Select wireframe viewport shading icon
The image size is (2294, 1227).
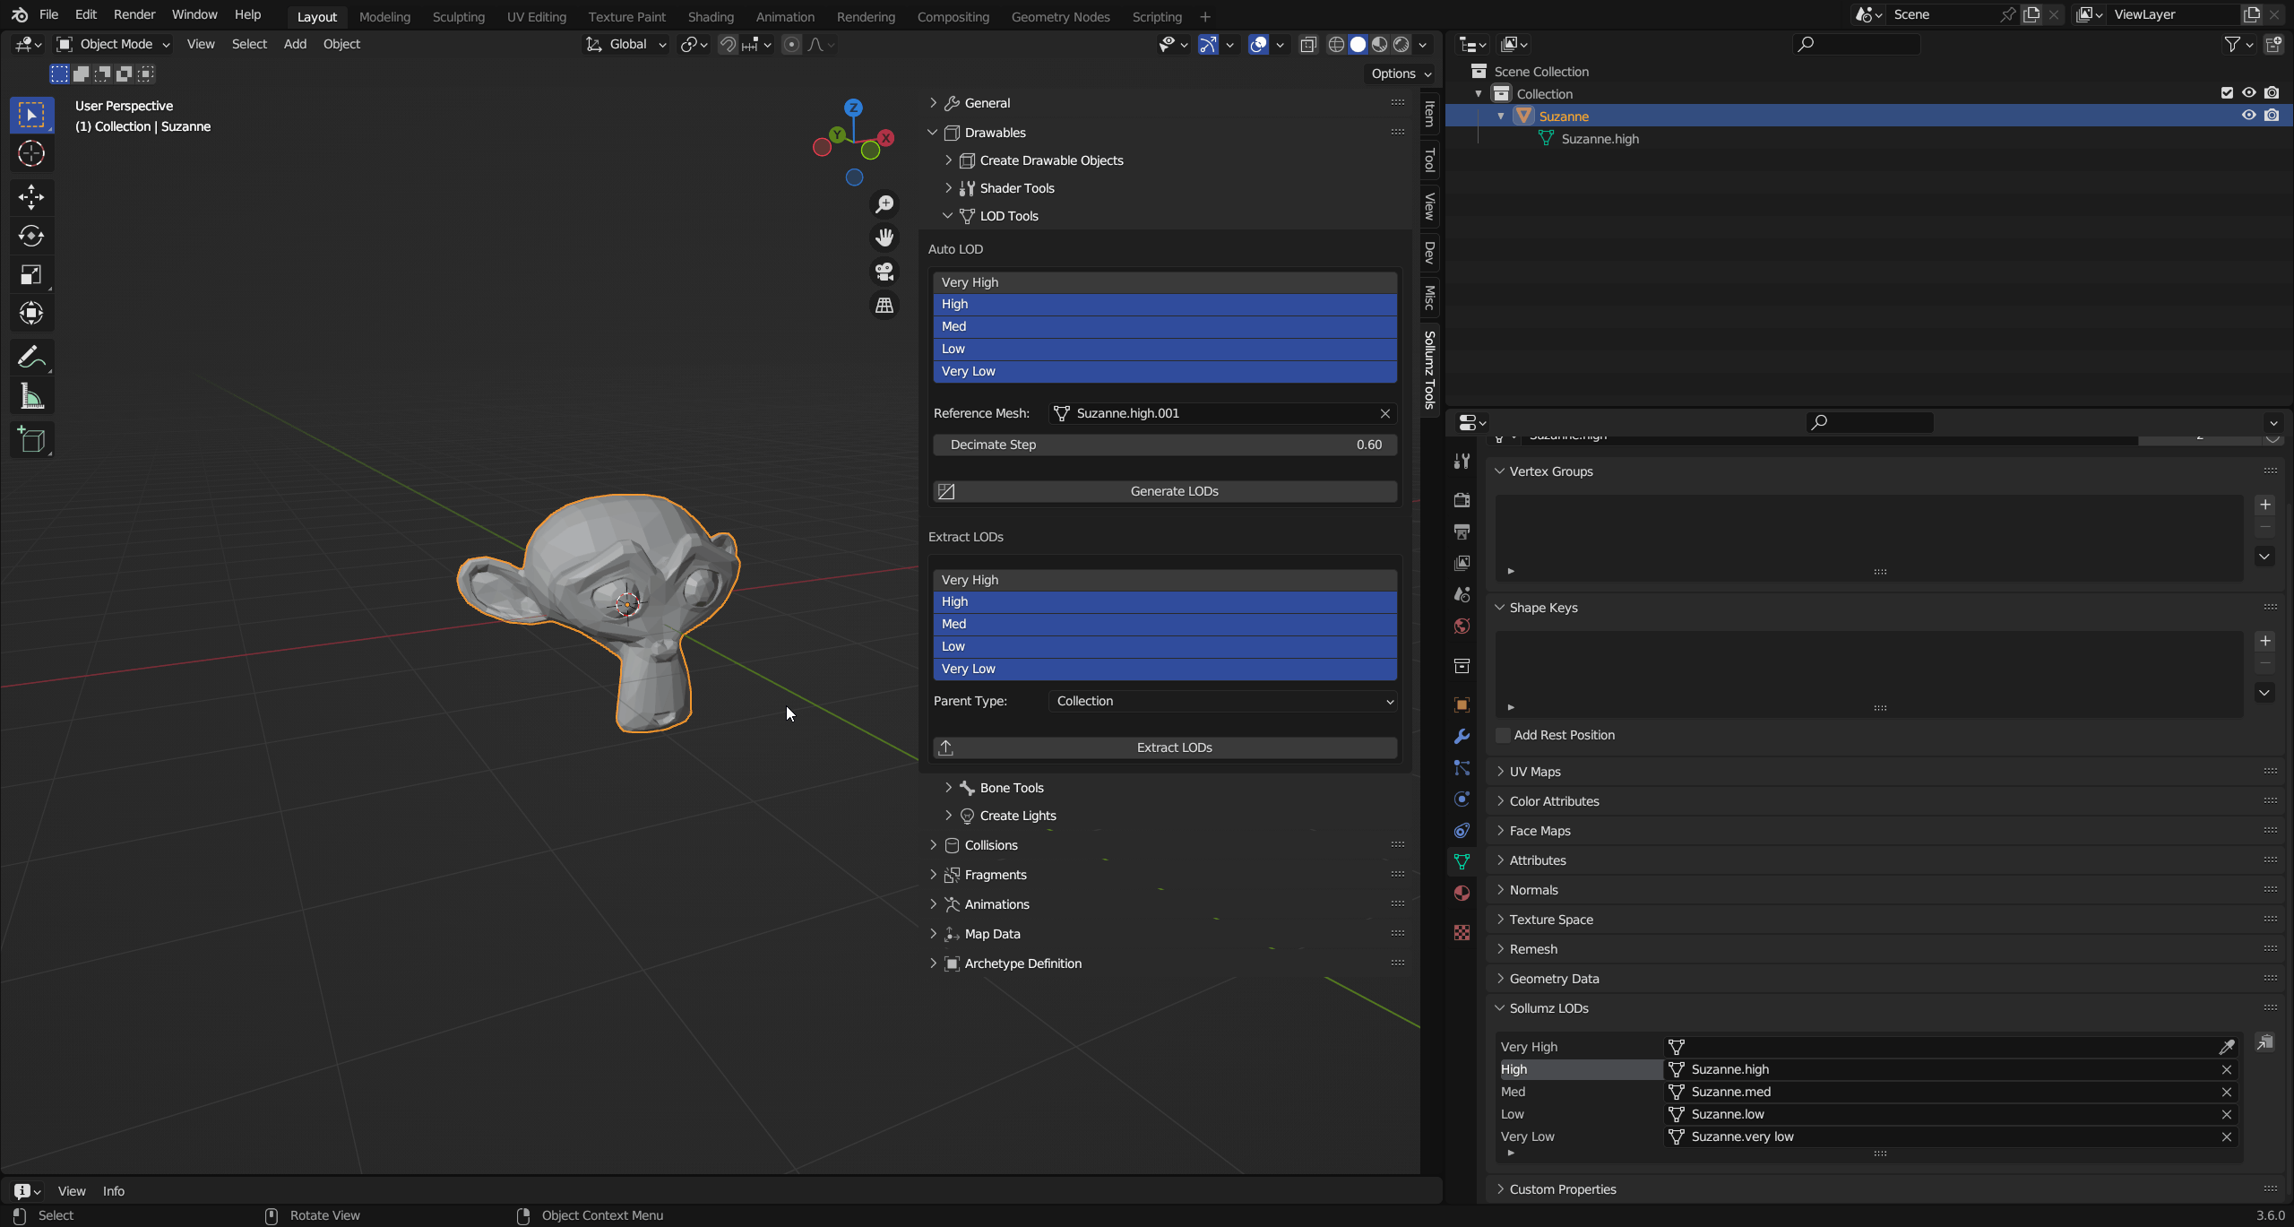(1336, 44)
